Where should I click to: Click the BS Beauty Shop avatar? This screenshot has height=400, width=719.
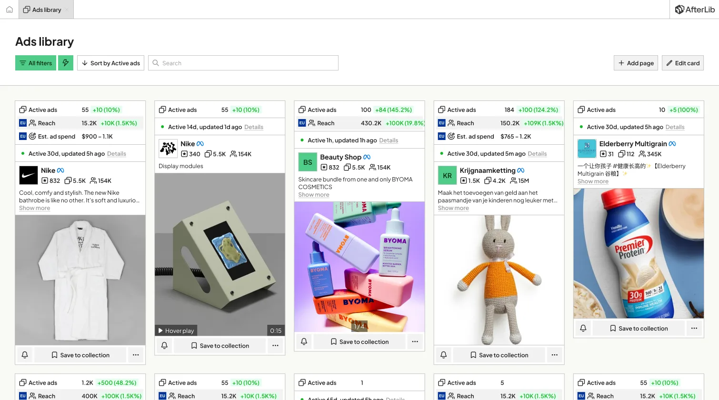click(308, 162)
